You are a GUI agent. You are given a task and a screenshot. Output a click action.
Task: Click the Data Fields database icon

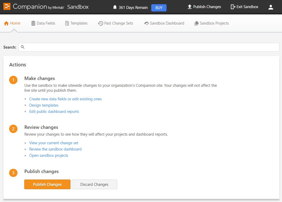tap(33, 23)
